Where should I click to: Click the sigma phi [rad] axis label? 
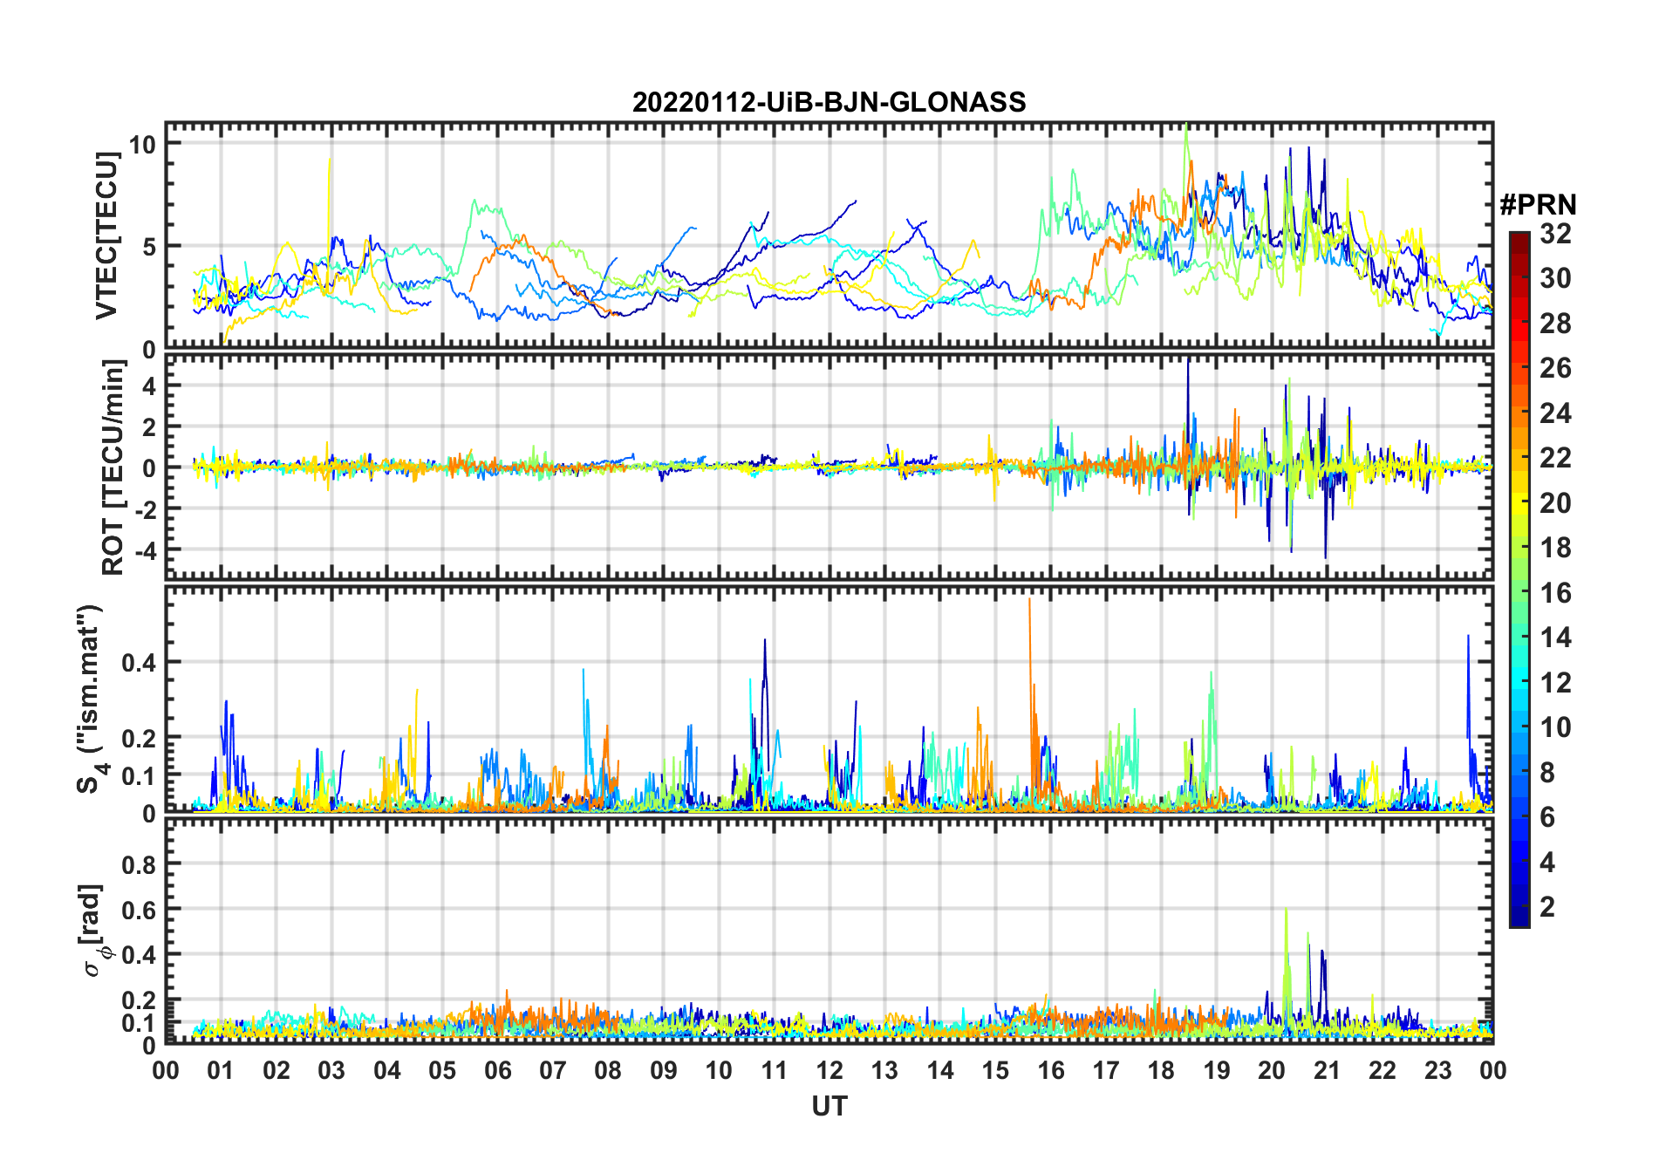click(x=93, y=931)
